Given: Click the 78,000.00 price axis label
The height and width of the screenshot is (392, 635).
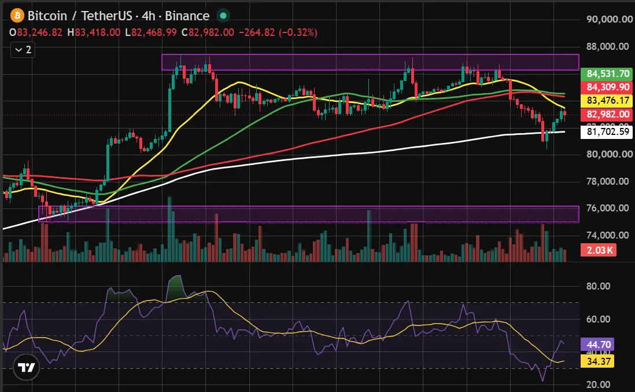Looking at the screenshot, I should pos(607,181).
